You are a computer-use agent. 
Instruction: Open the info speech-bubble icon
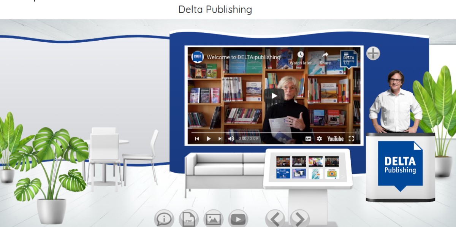(164, 219)
